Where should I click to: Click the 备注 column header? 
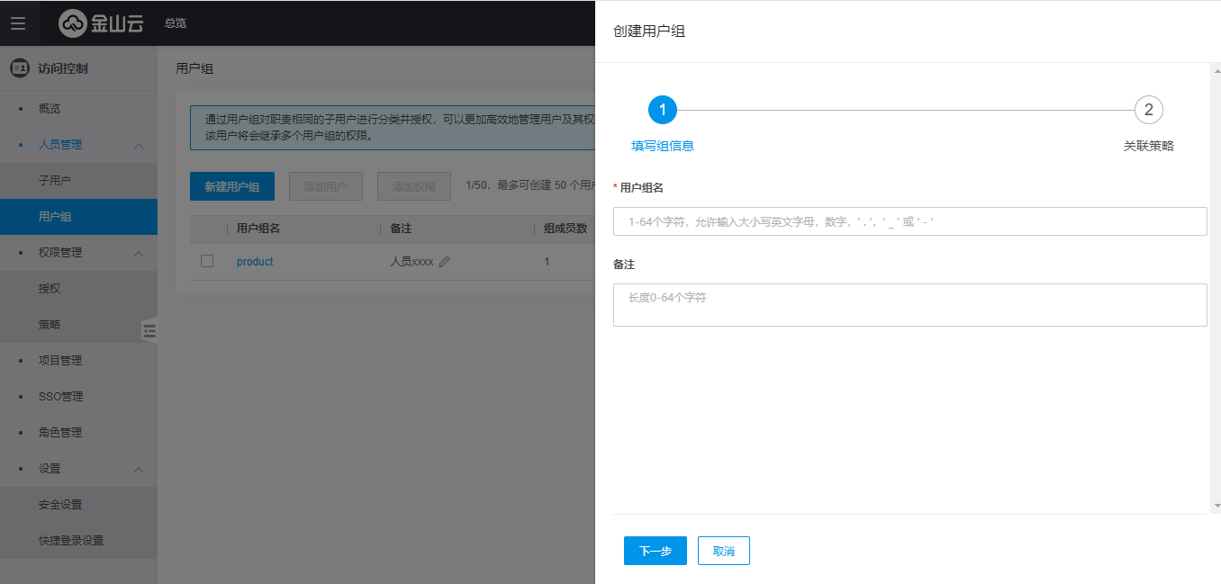pyautogui.click(x=402, y=229)
